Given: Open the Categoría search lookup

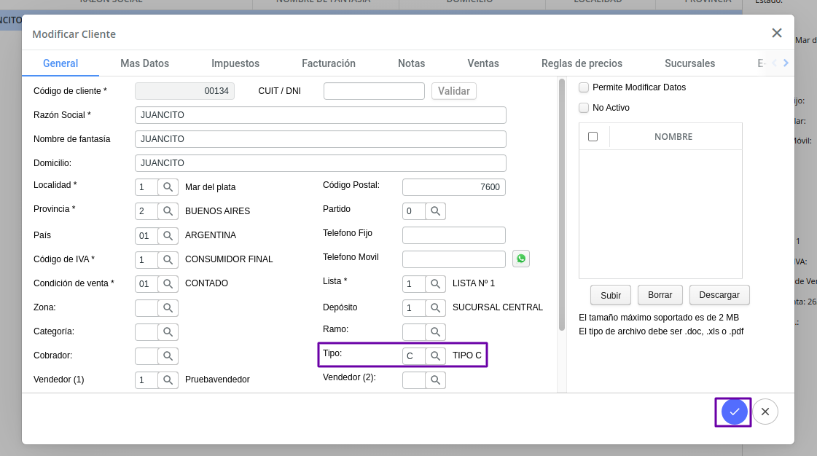Looking at the screenshot, I should pos(168,331).
